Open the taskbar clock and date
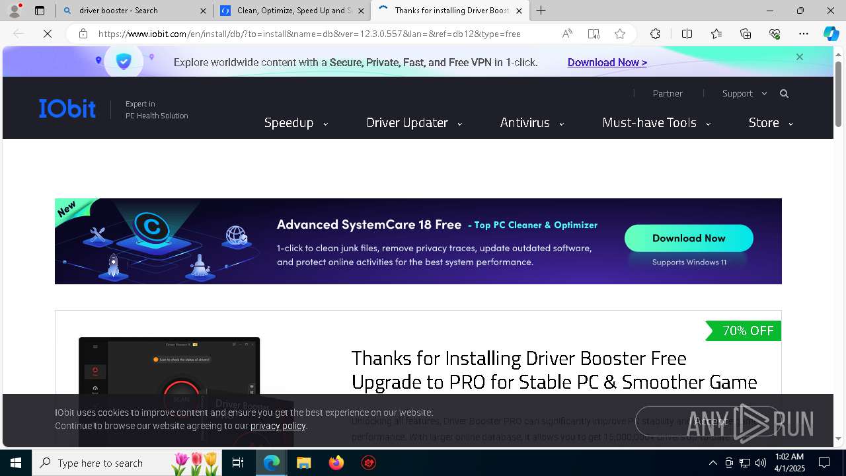 point(789,463)
